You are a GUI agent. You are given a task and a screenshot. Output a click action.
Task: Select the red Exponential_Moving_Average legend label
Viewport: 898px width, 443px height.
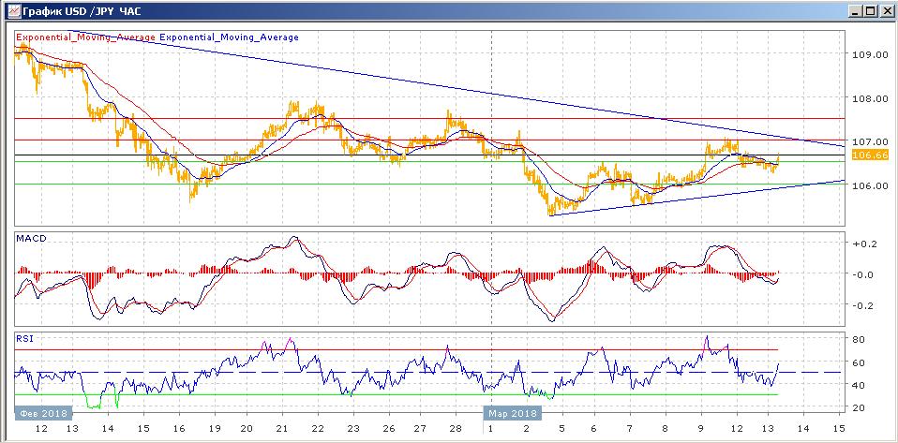(86, 37)
